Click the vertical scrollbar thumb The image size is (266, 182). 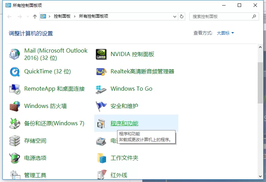pos(260,83)
